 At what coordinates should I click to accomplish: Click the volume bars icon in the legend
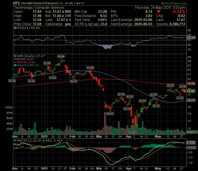(x=15, y=65)
